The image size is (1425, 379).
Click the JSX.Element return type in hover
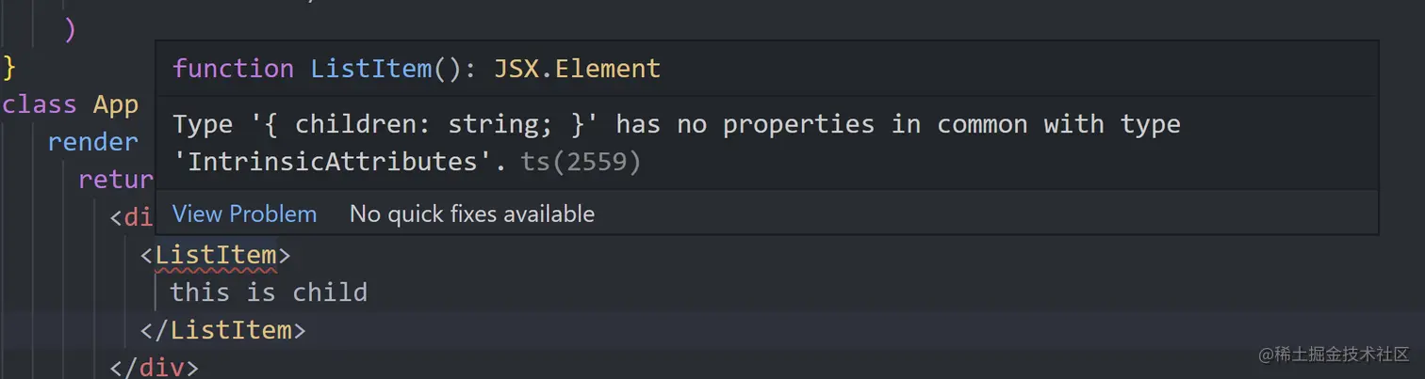(x=577, y=69)
